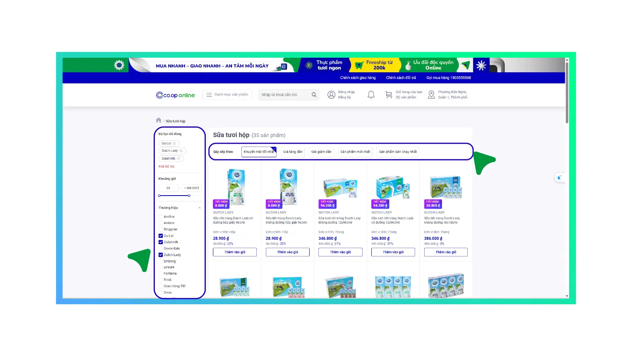This screenshot has width=632, height=356.
Task: Focus the keyword search input field
Action: point(284,95)
